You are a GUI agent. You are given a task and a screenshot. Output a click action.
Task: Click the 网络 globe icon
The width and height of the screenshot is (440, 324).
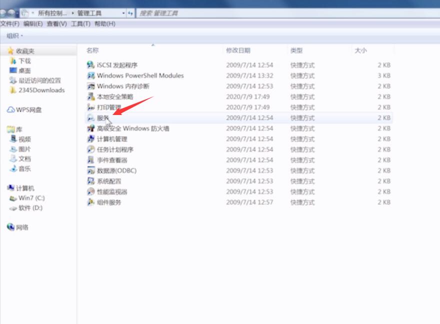click(x=10, y=227)
